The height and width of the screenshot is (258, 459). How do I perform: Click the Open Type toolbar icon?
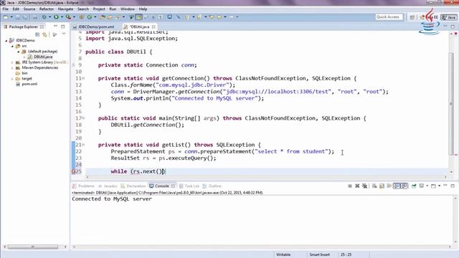102,17
